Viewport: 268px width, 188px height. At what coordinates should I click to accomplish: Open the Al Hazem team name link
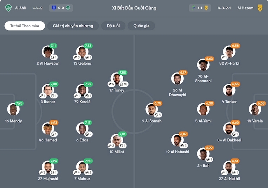[x=245, y=8]
